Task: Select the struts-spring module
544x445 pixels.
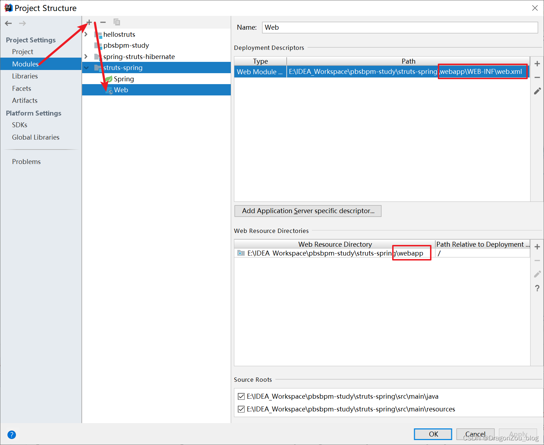Action: (x=156, y=68)
